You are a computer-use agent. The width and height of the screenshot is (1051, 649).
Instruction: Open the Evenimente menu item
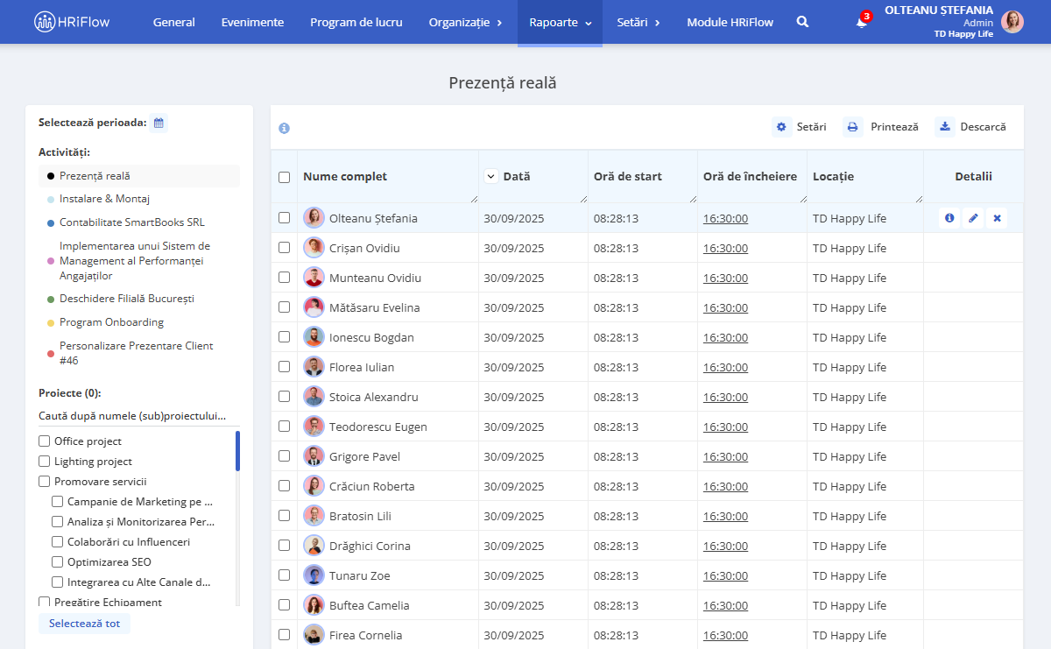(252, 22)
